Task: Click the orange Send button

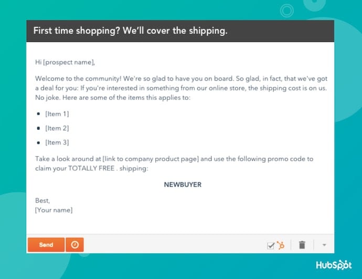Action: click(x=46, y=244)
